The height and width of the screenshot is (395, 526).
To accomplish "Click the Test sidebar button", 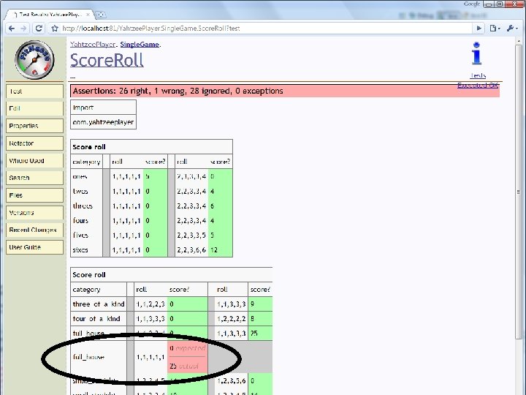I will point(34,91).
